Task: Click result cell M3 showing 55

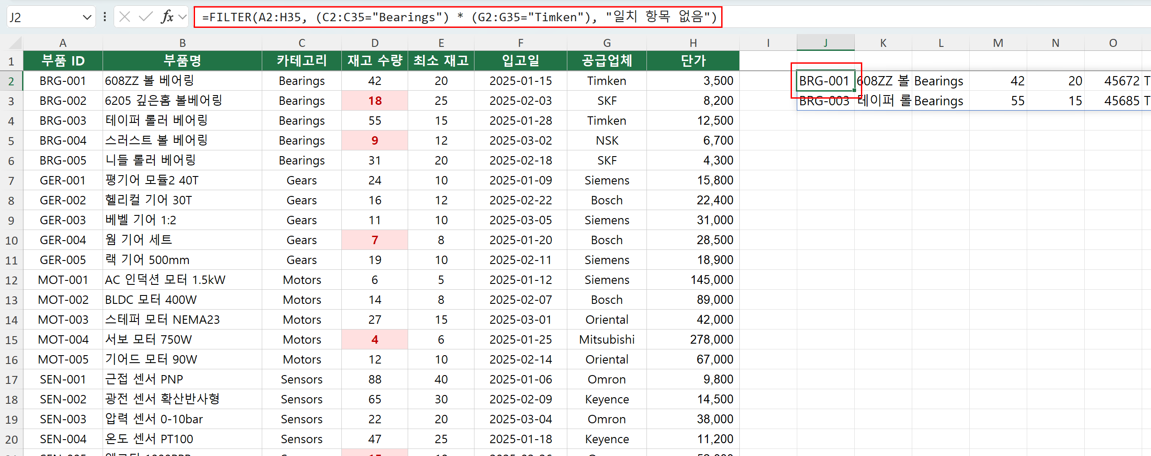Action: point(998,100)
